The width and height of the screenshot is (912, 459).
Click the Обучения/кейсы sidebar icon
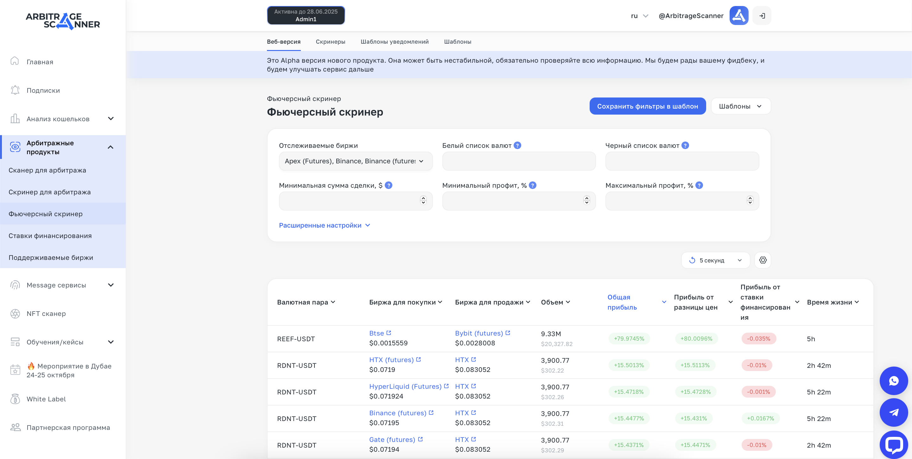click(x=15, y=342)
